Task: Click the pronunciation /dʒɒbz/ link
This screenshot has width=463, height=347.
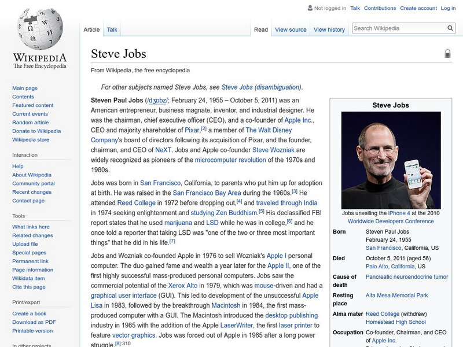Action: pos(157,100)
